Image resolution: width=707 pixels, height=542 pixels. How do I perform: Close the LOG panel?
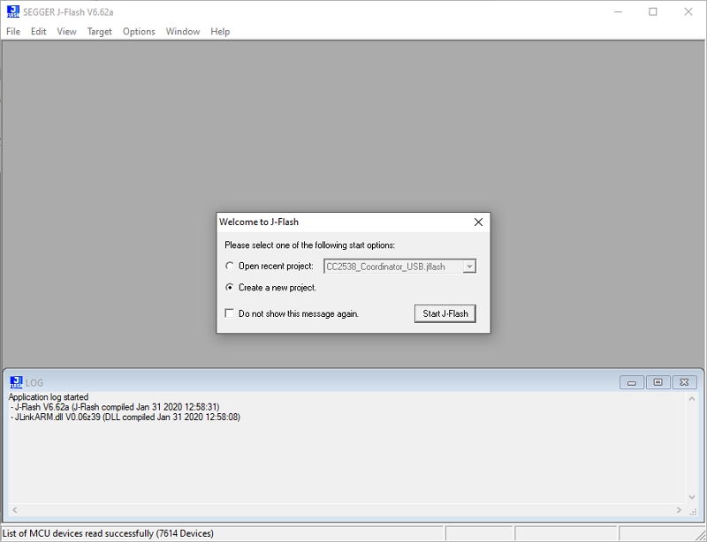[684, 382]
